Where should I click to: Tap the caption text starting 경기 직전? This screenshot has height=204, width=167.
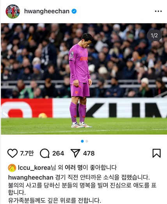[x=82, y=189]
